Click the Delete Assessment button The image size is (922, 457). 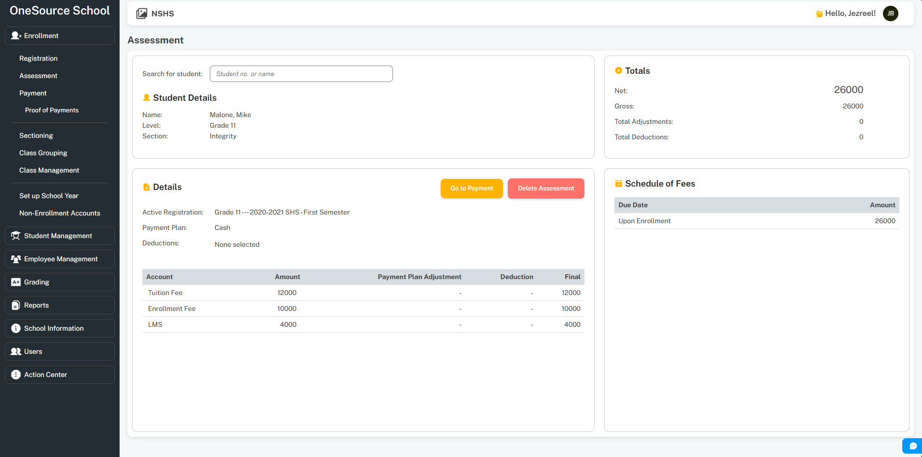point(546,188)
